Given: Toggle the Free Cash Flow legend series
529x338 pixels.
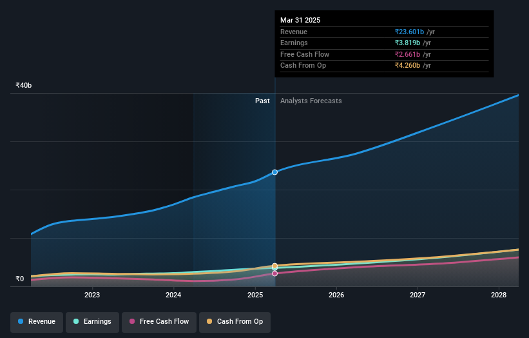Looking at the screenshot, I should pos(159,322).
